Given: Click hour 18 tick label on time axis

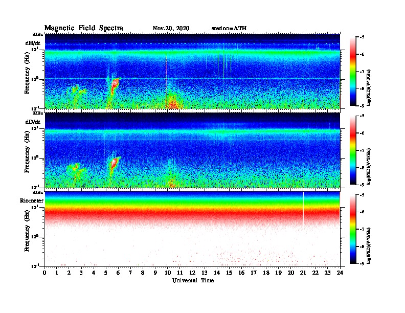Looking at the screenshot, I should point(266,273).
